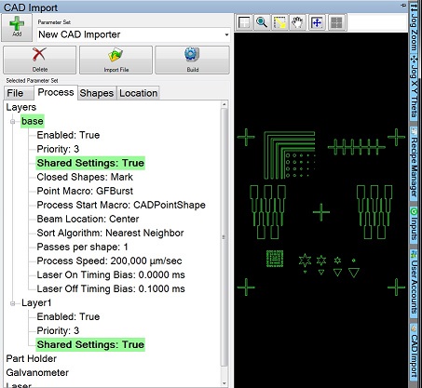Select Layer1 'Priority: 3' row
Viewport: 422px width, 388px height.
tap(58, 330)
